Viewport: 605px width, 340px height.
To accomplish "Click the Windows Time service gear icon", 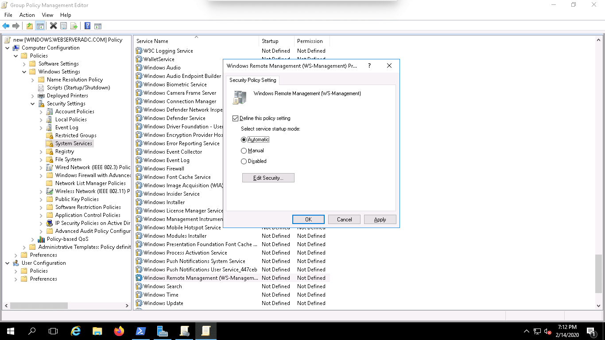I will (x=139, y=295).
